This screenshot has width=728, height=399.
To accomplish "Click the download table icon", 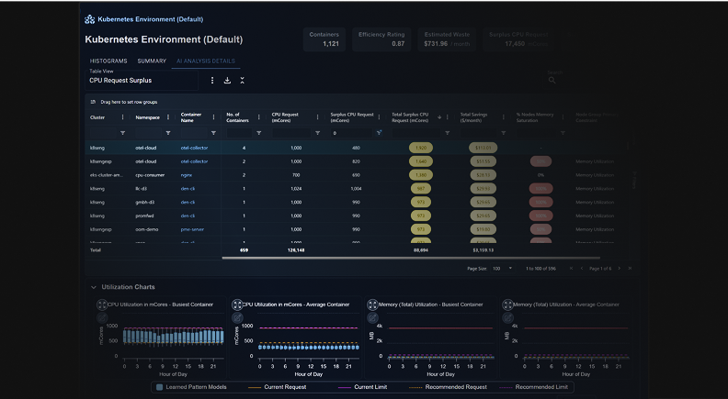I will click(x=227, y=81).
